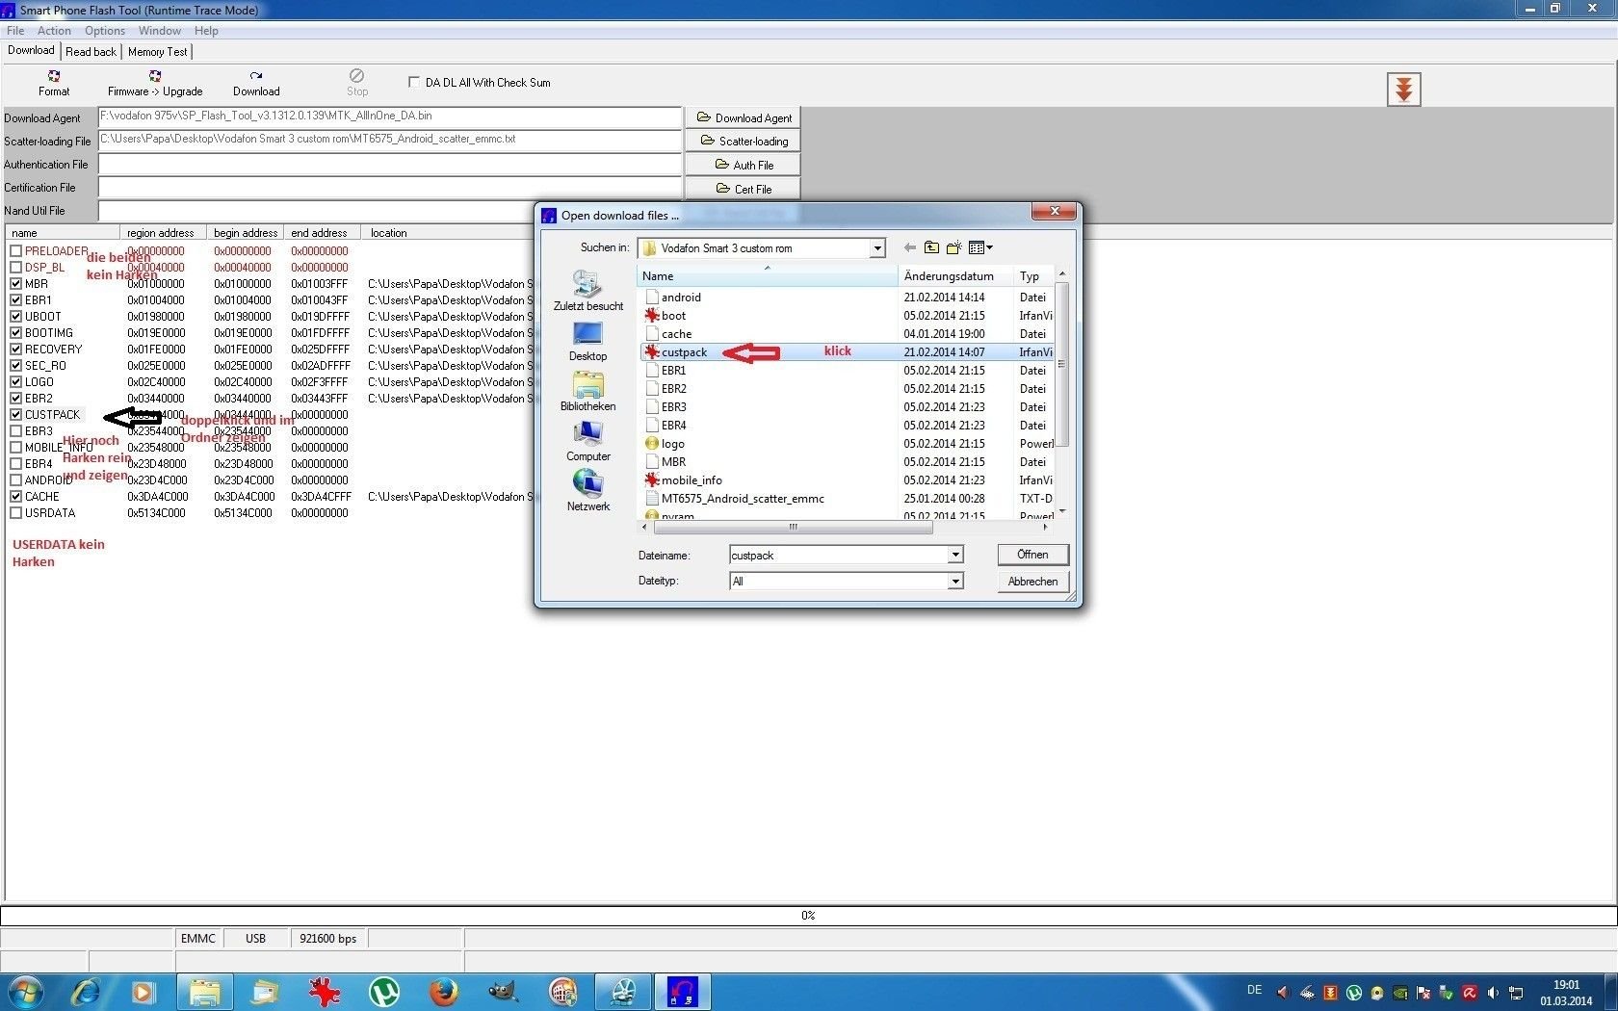Click the orange double-arrow download icon

1403,90
